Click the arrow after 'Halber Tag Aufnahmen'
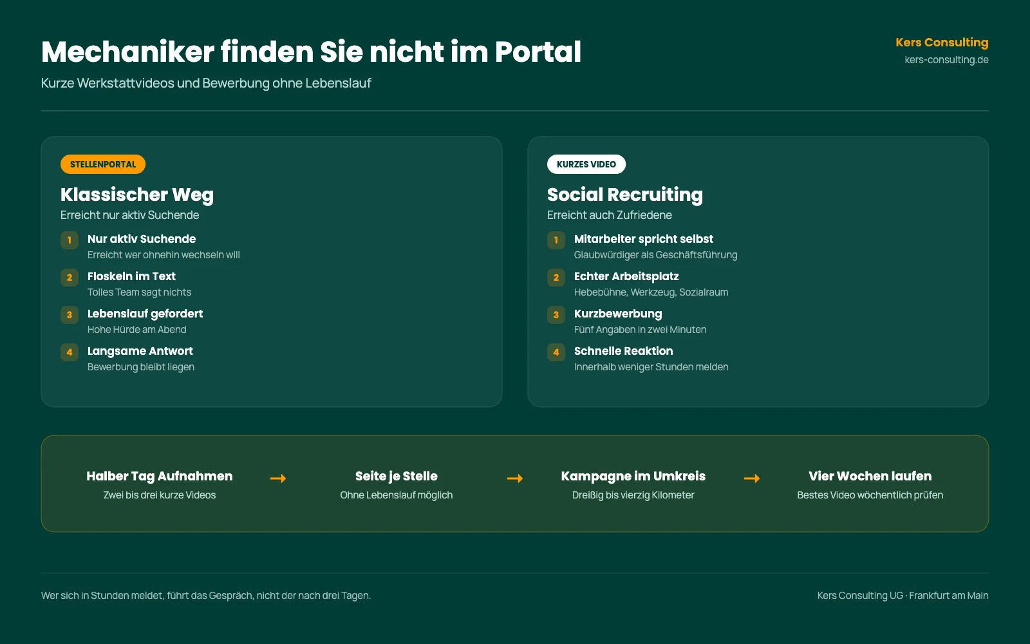 [x=278, y=478]
